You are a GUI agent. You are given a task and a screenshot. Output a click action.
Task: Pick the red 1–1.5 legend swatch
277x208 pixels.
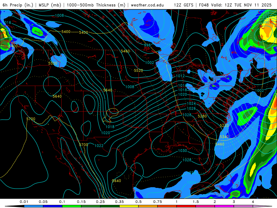(x=186, y=206)
